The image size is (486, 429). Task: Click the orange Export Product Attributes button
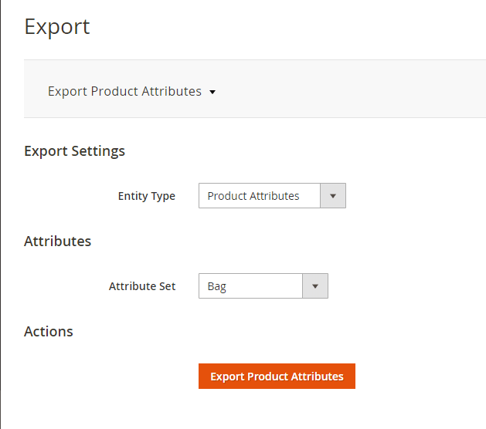pyautogui.click(x=277, y=376)
